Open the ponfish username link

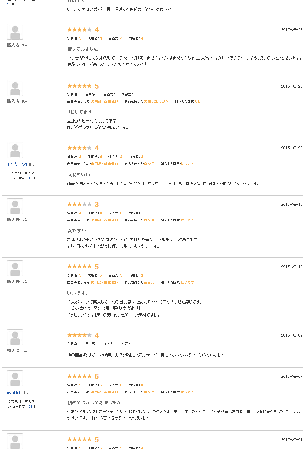pos(14,392)
